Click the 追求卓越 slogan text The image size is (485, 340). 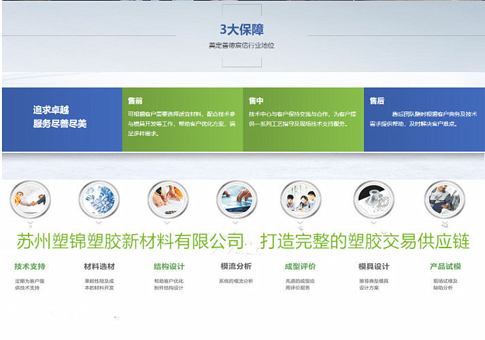click(51, 109)
